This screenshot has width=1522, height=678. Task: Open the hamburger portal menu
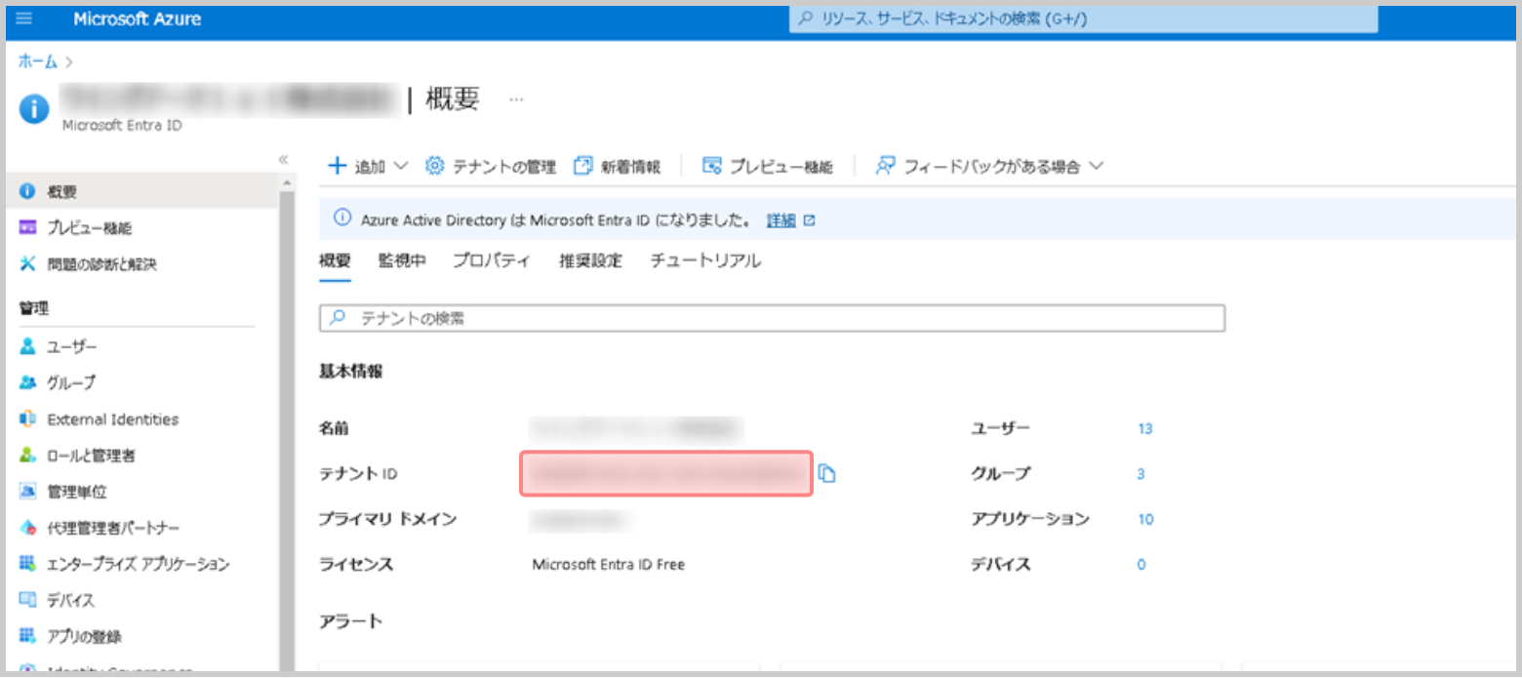24,20
